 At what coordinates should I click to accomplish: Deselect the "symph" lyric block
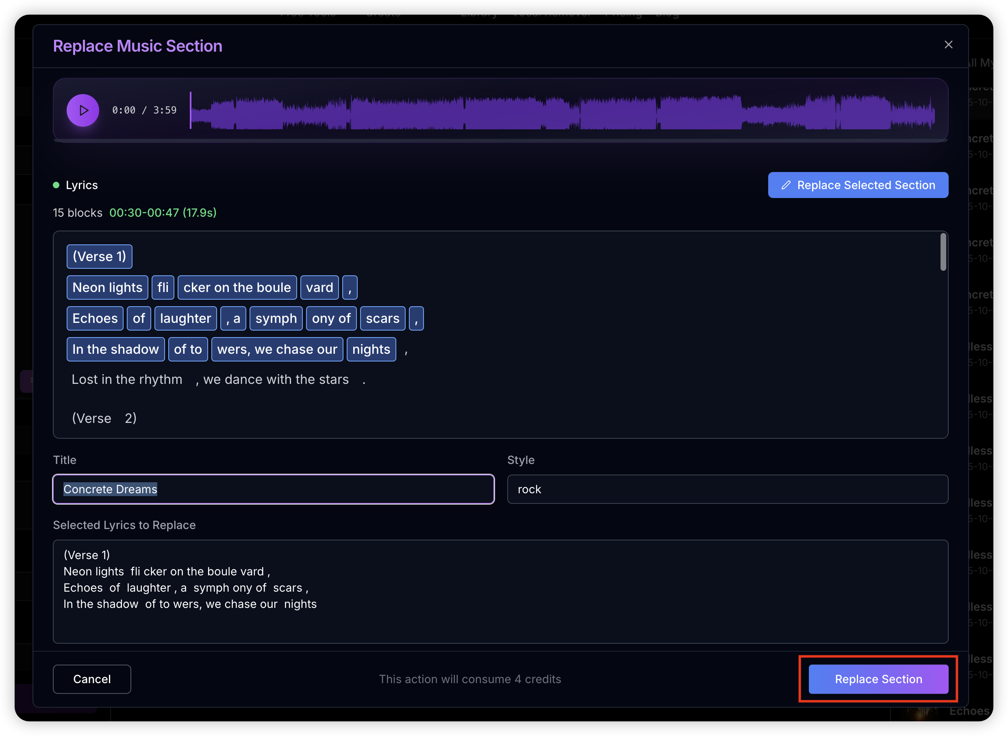coord(276,318)
